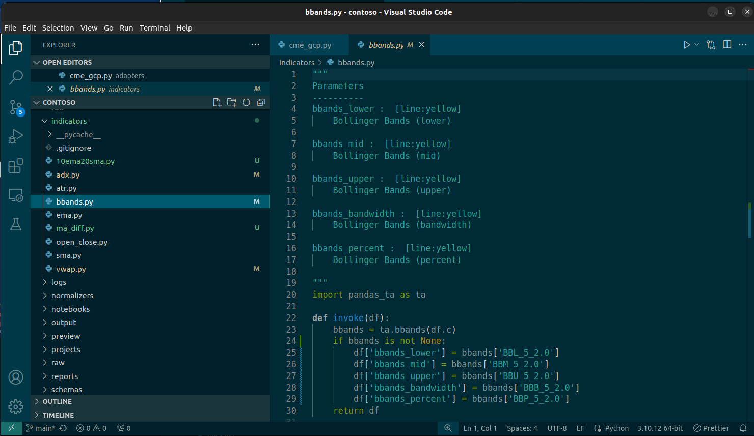754x436 pixels.
Task: Open the Testing flask view
Action: (16, 224)
